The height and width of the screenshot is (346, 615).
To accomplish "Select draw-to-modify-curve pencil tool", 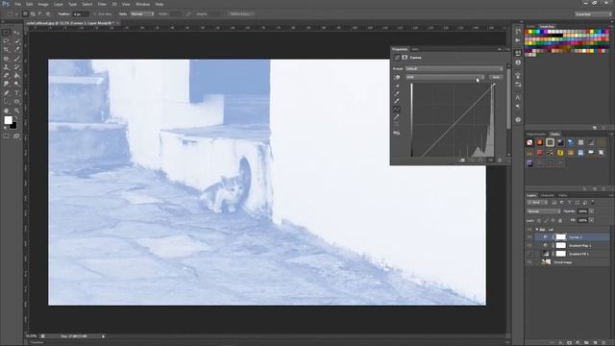I will [x=397, y=117].
